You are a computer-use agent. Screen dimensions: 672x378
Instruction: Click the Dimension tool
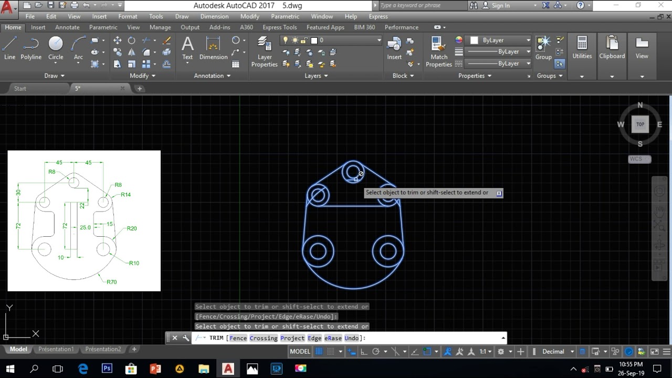[213, 47]
